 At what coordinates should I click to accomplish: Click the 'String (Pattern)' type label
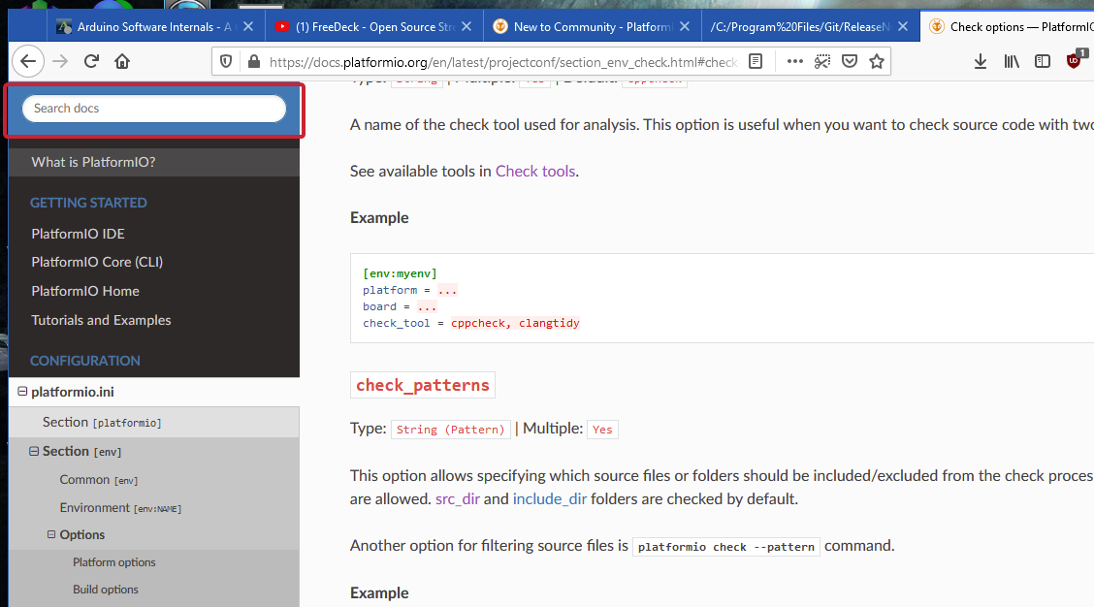pos(451,430)
